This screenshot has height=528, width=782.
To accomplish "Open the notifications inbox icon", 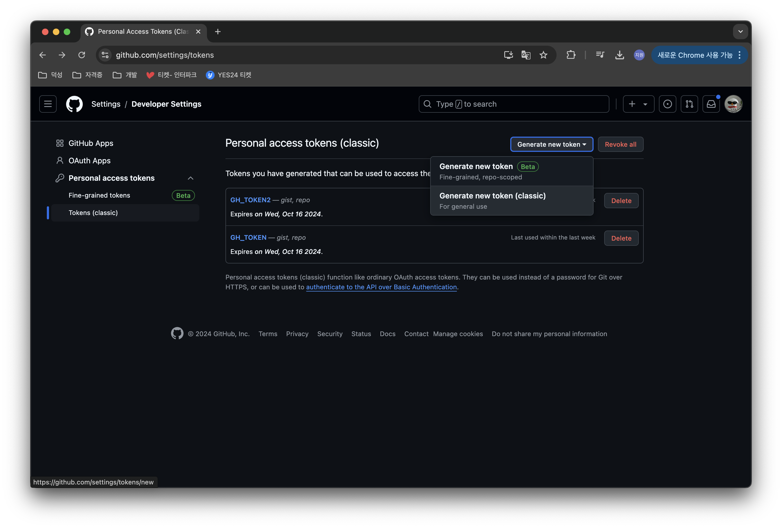I will 711,104.
